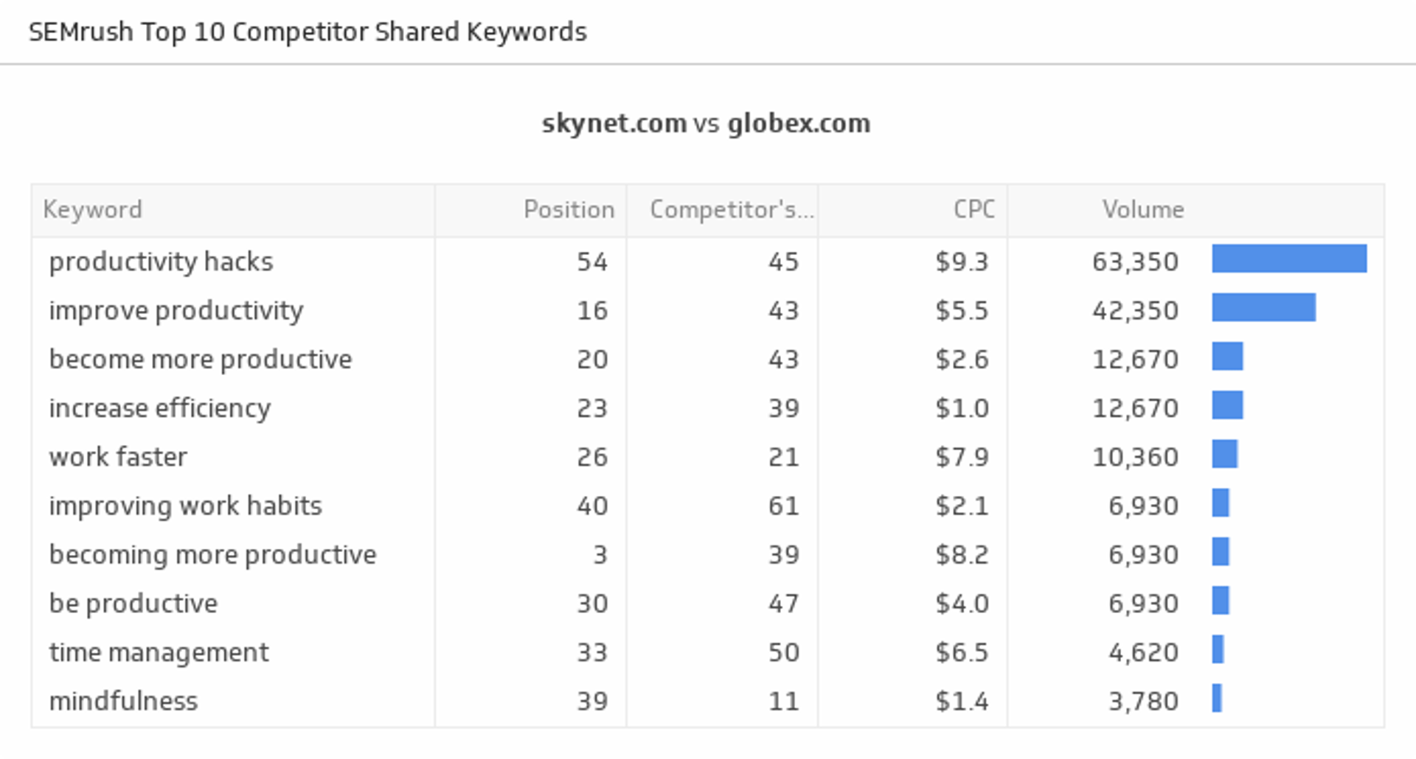Sort the table by CPC header

[x=974, y=210]
